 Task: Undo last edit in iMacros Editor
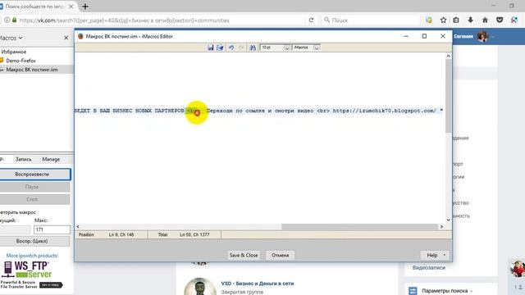pyautogui.click(x=231, y=48)
